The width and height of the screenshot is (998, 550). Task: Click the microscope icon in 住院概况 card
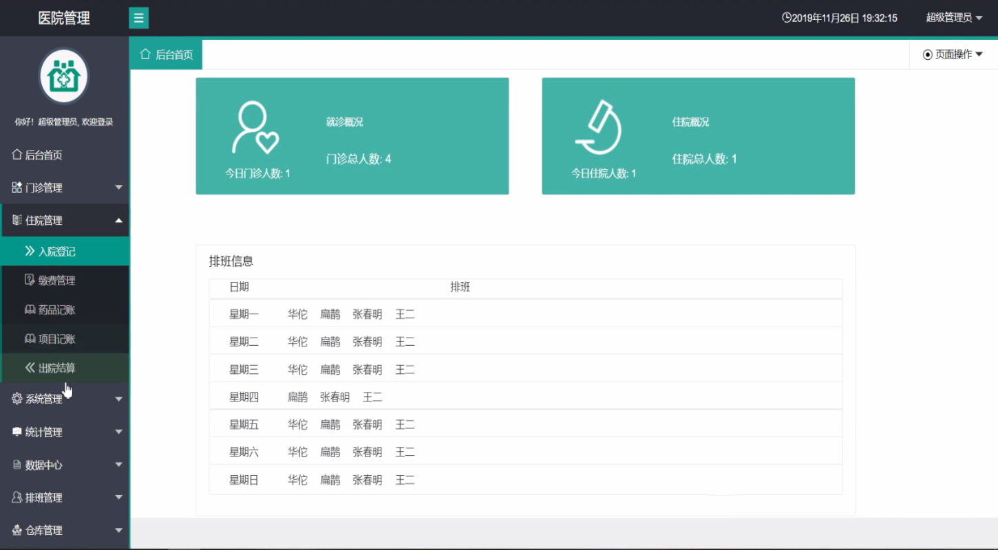599,127
